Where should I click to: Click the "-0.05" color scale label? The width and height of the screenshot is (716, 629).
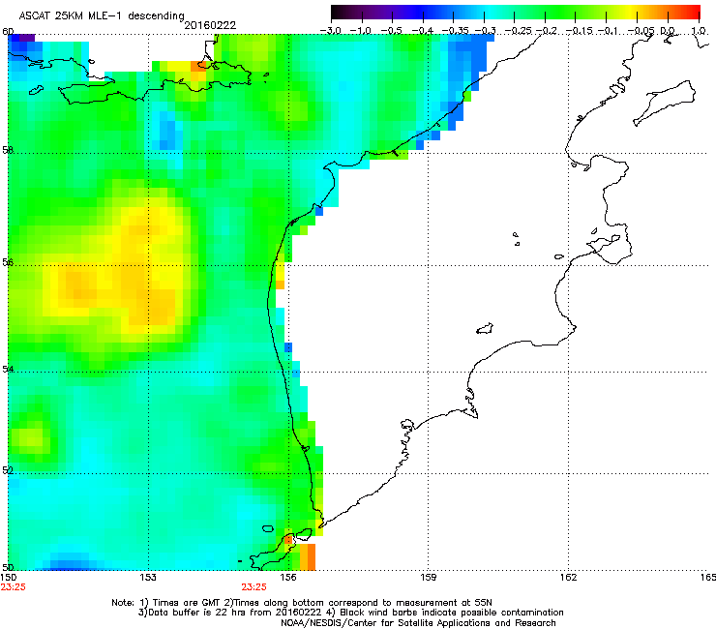point(641,31)
